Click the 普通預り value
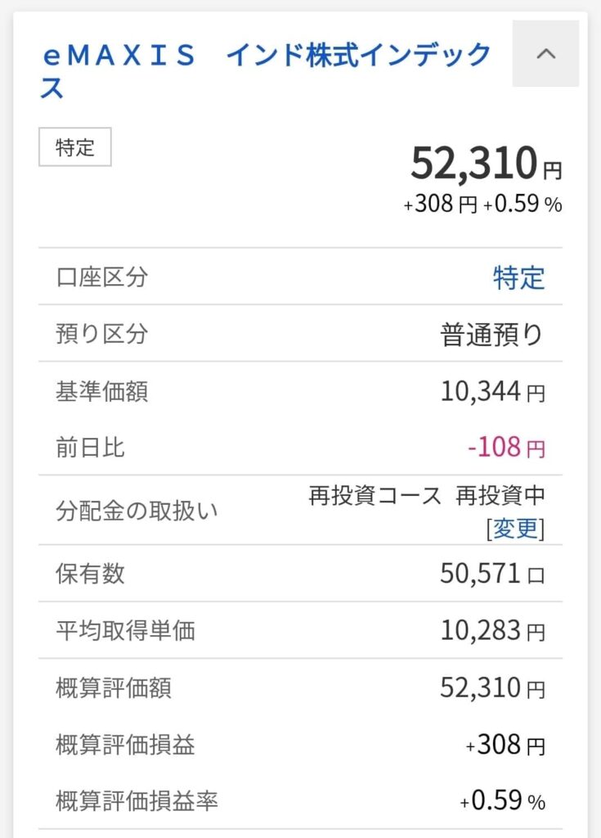 click(492, 335)
